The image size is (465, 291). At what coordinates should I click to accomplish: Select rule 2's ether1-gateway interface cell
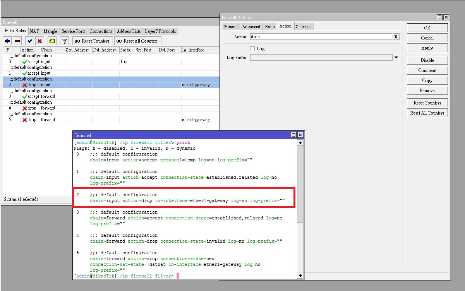(x=200, y=85)
